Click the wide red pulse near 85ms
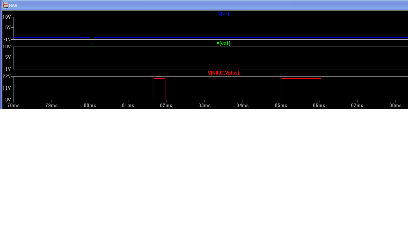Screen dimensions: 408x236 click(x=301, y=89)
